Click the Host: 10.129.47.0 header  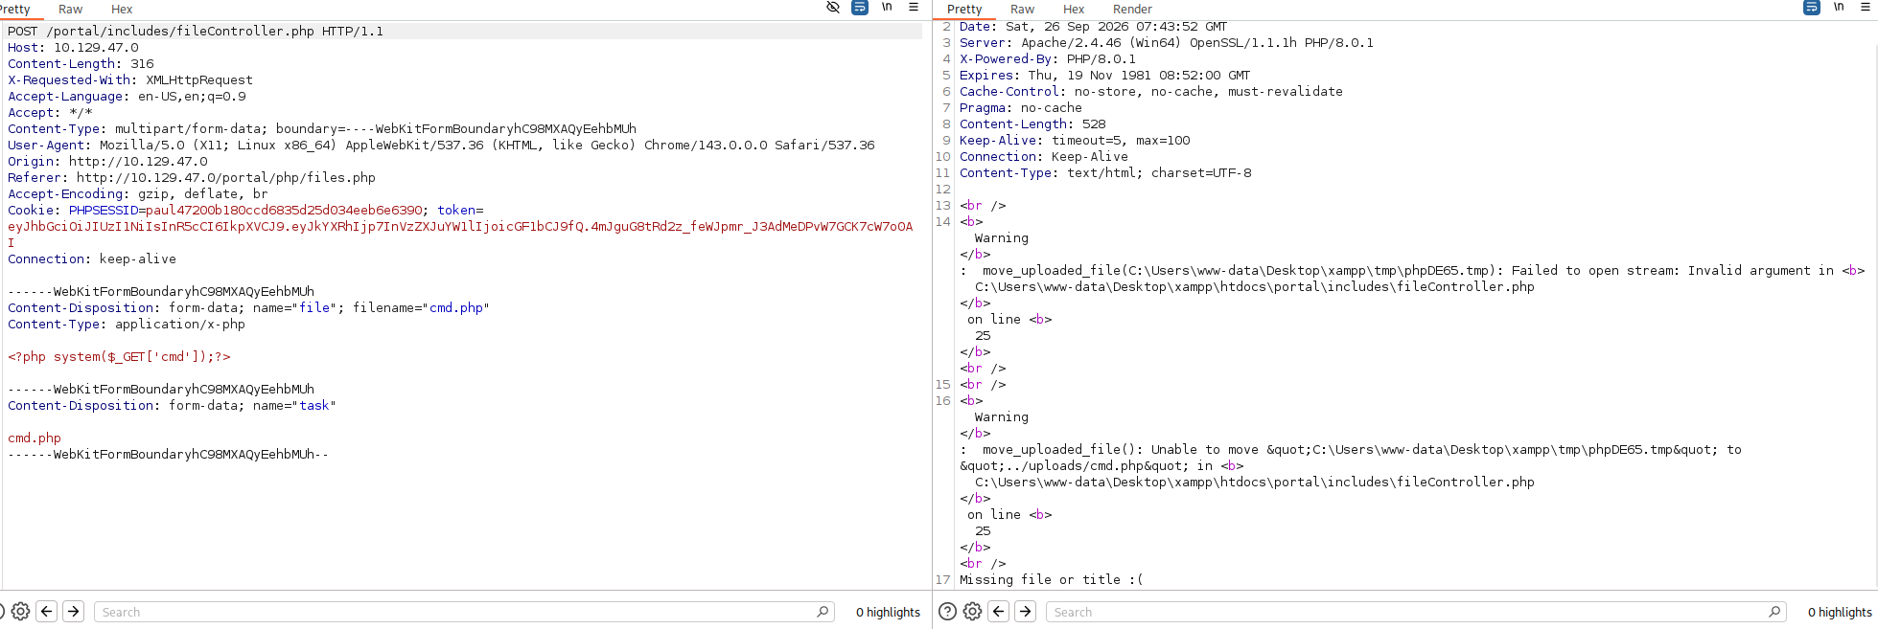pos(73,48)
